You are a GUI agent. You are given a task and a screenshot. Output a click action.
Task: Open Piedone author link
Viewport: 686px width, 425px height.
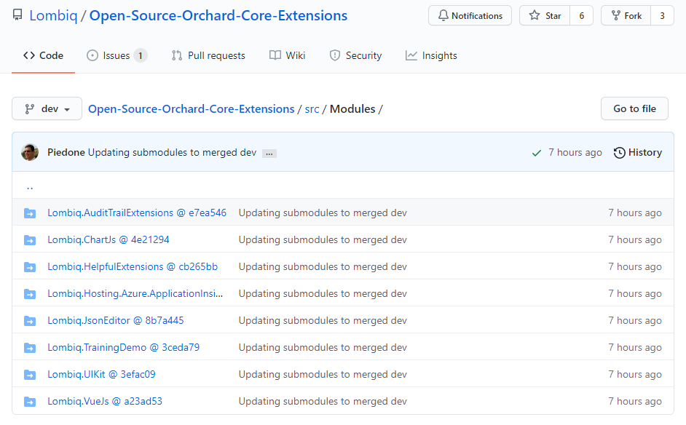click(x=66, y=152)
